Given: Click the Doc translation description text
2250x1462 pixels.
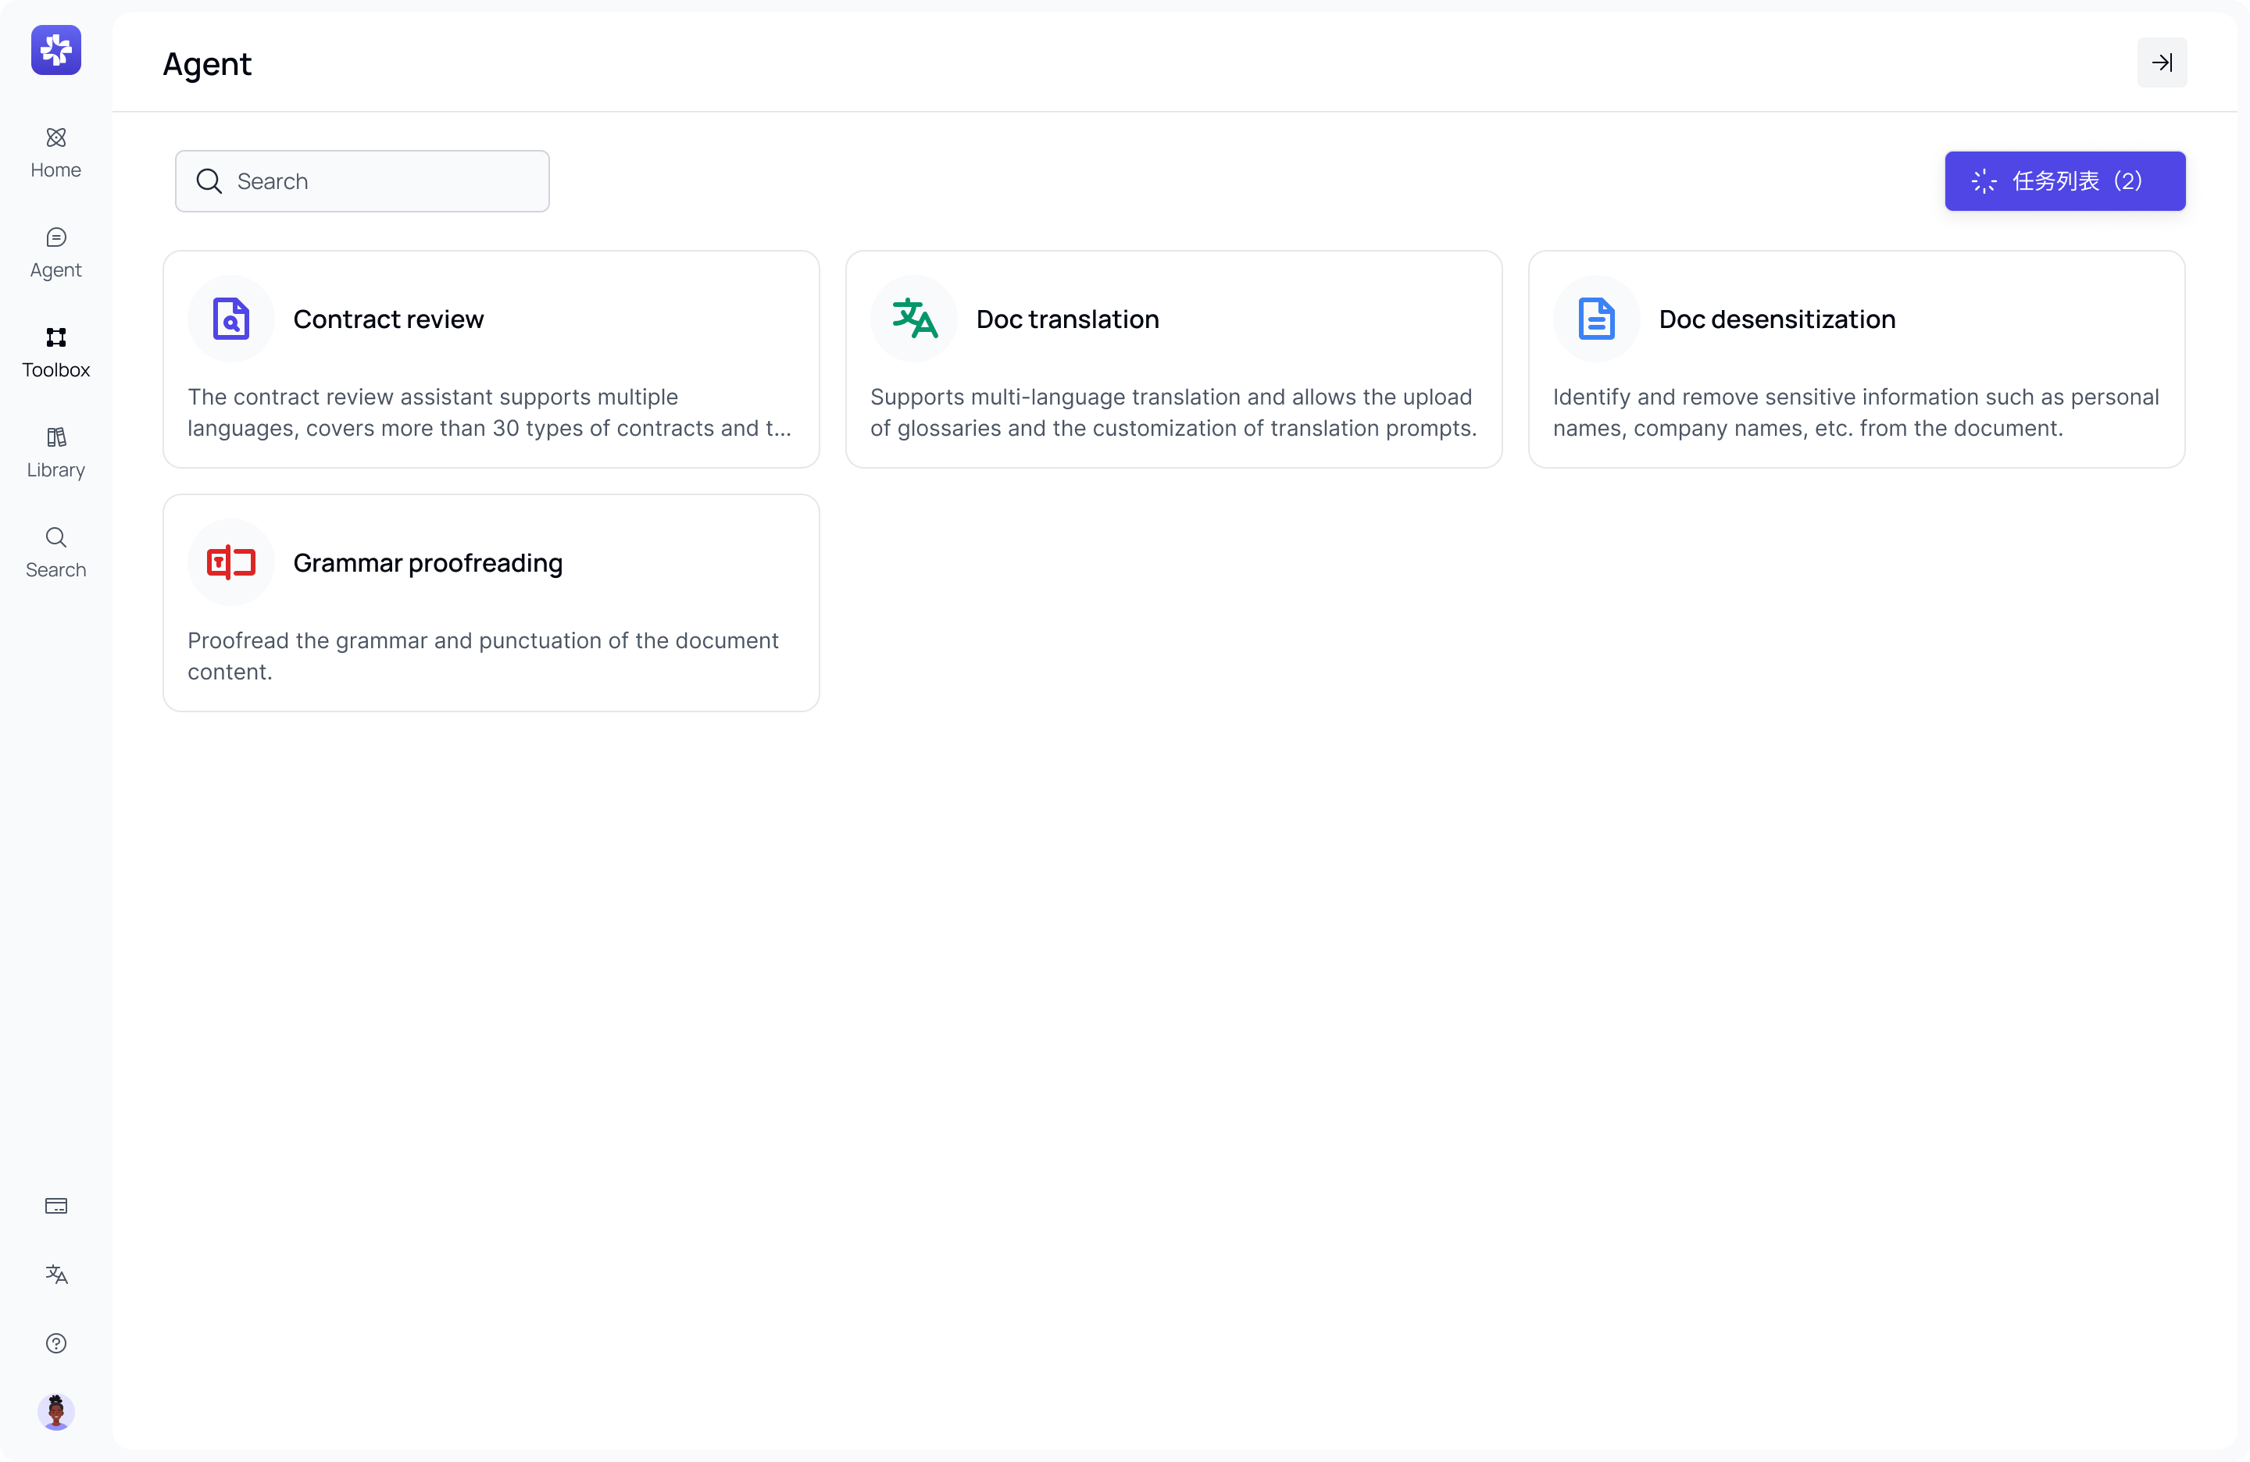Looking at the screenshot, I should click(1173, 413).
